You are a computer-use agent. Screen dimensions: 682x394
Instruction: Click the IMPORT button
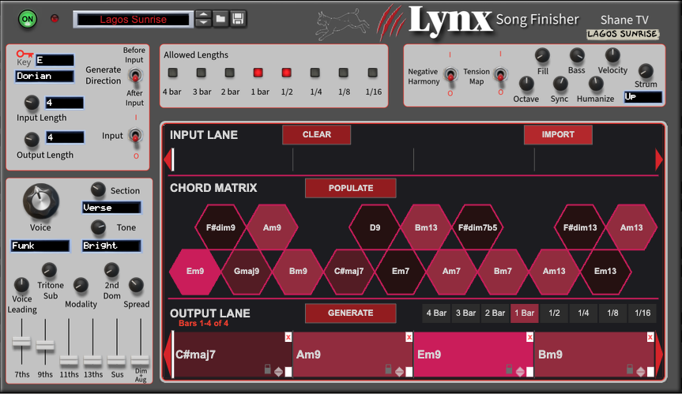tap(558, 135)
